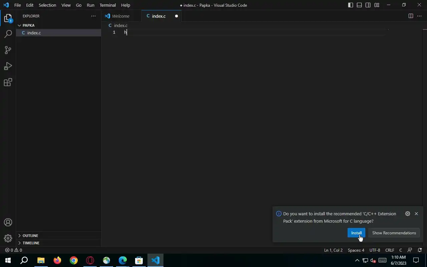Viewport: 427px width, 267px height.
Task: Open File Explorer from the taskbar
Action: point(41,260)
